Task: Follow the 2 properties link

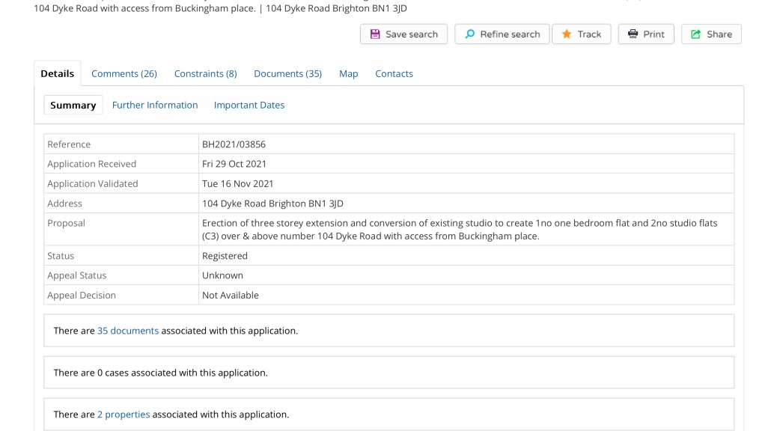Action: pyautogui.click(x=124, y=415)
